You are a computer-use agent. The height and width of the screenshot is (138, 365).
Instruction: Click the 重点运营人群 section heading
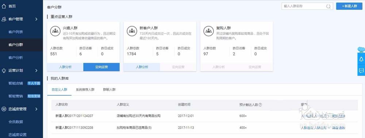click(x=61, y=17)
